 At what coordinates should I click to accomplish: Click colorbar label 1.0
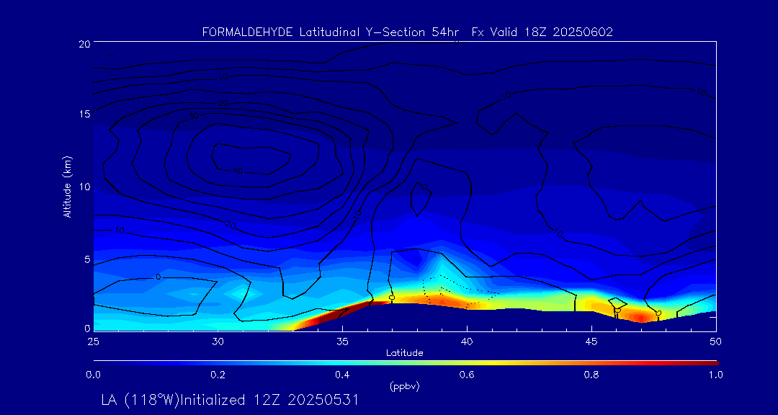(x=715, y=375)
